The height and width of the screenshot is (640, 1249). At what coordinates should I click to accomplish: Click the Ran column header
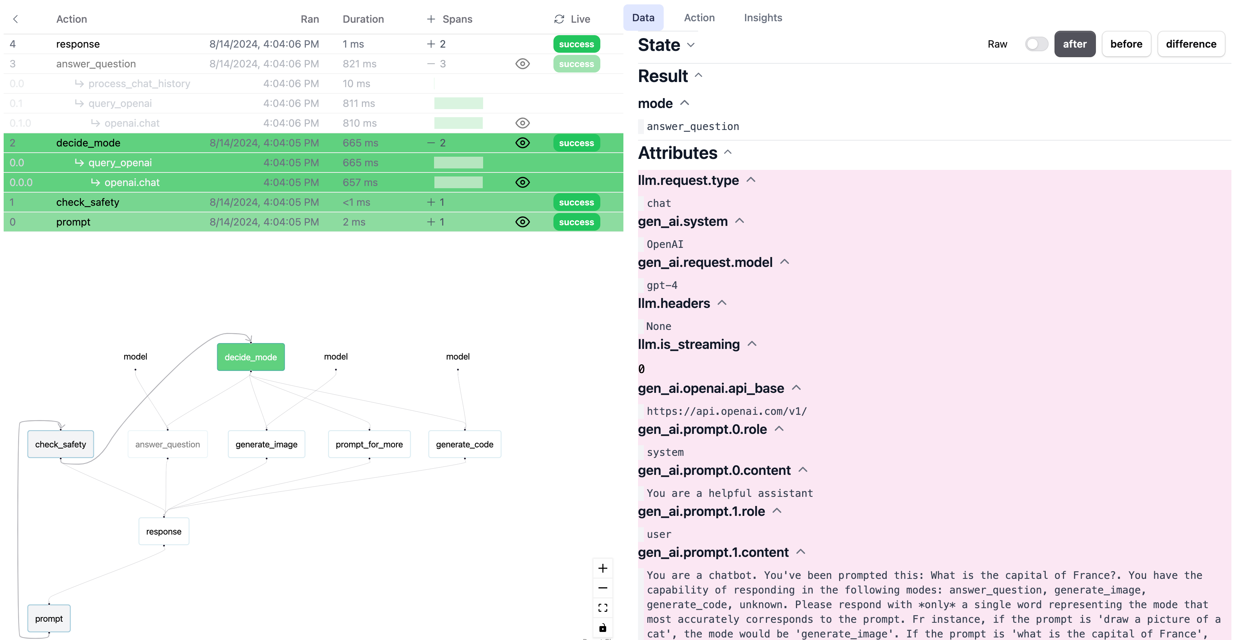point(310,19)
